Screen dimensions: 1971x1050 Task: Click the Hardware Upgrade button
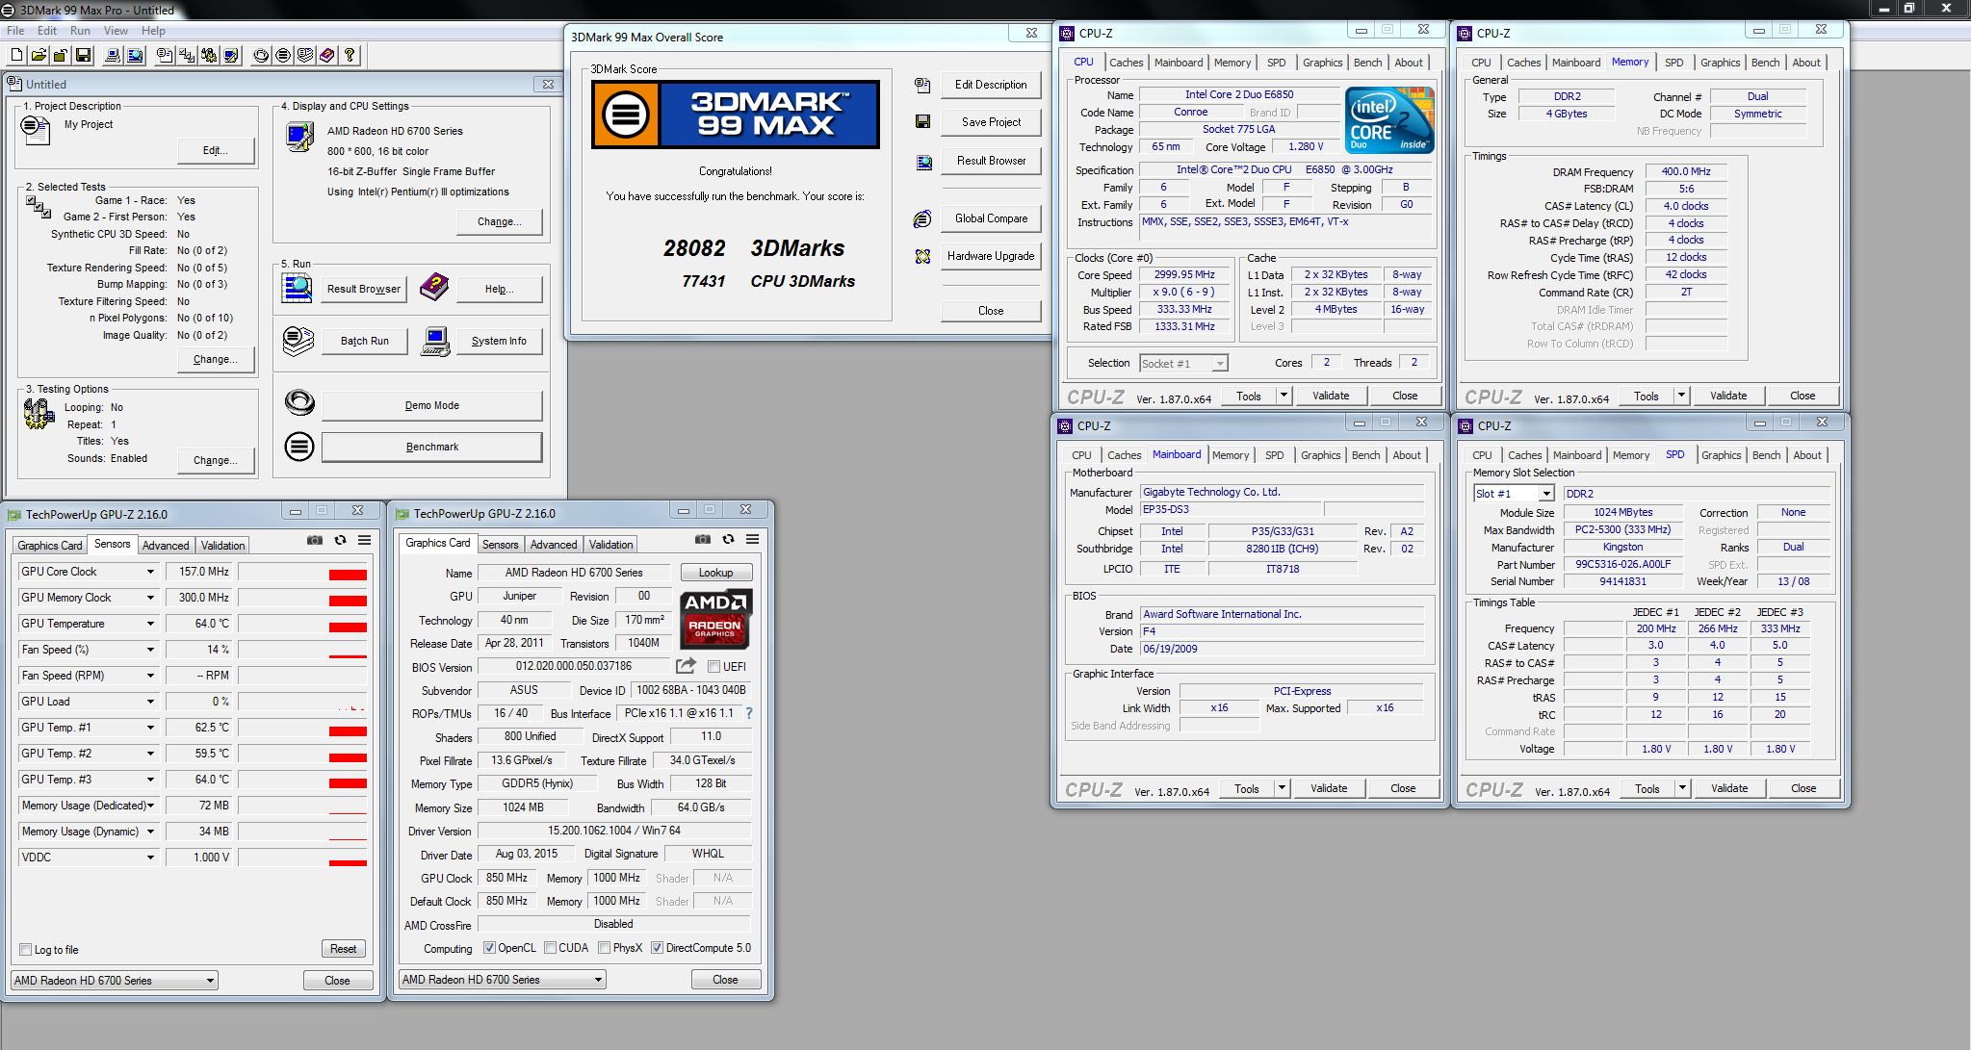[991, 256]
